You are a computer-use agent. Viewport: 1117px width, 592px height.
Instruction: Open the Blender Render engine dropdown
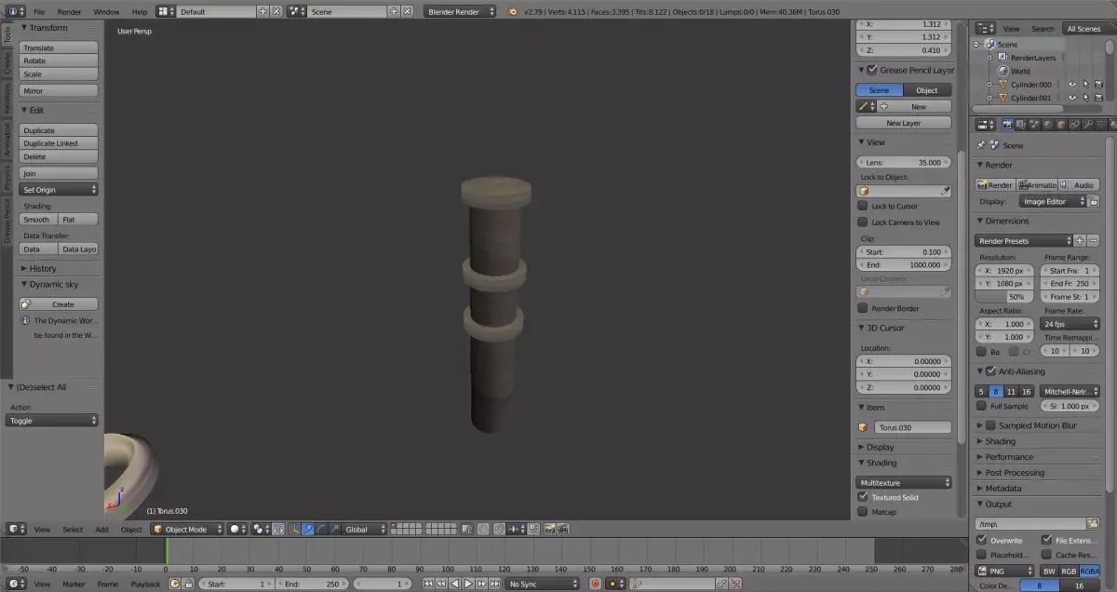coord(461,12)
